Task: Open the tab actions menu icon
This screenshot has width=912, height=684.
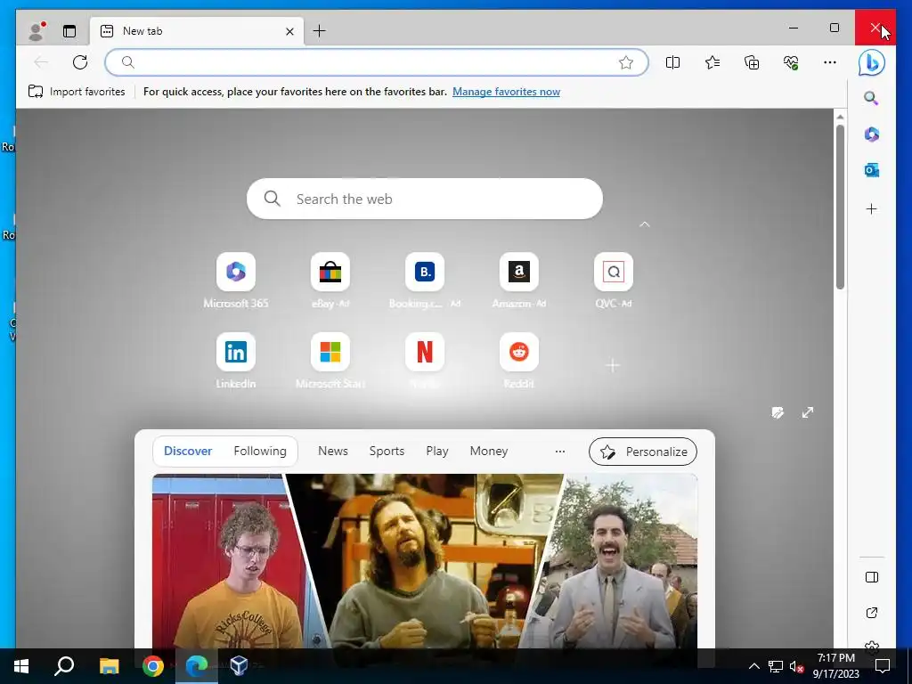Action: click(x=69, y=31)
